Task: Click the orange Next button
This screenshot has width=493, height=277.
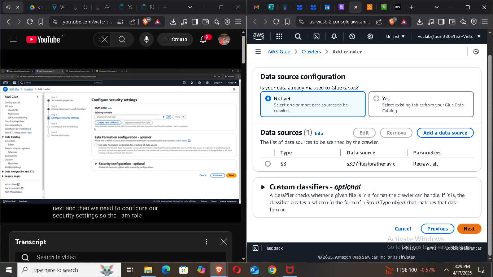Action: (469, 229)
